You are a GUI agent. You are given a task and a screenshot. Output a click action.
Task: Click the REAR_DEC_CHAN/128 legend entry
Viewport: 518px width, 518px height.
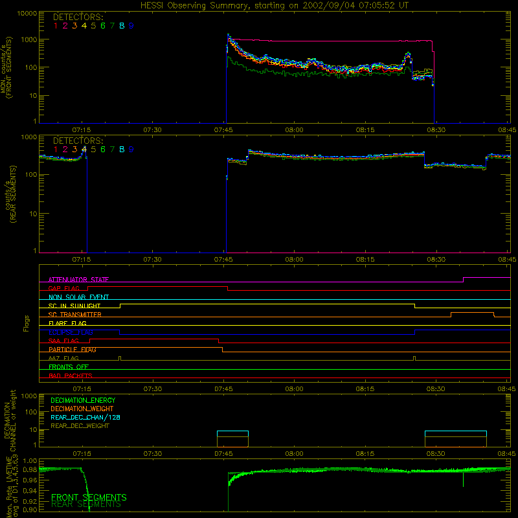coord(85,417)
